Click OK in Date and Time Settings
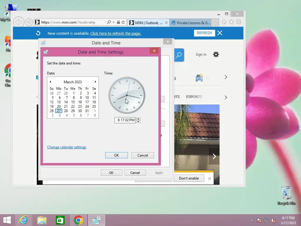Screen dimensions: 301x226 116,155
